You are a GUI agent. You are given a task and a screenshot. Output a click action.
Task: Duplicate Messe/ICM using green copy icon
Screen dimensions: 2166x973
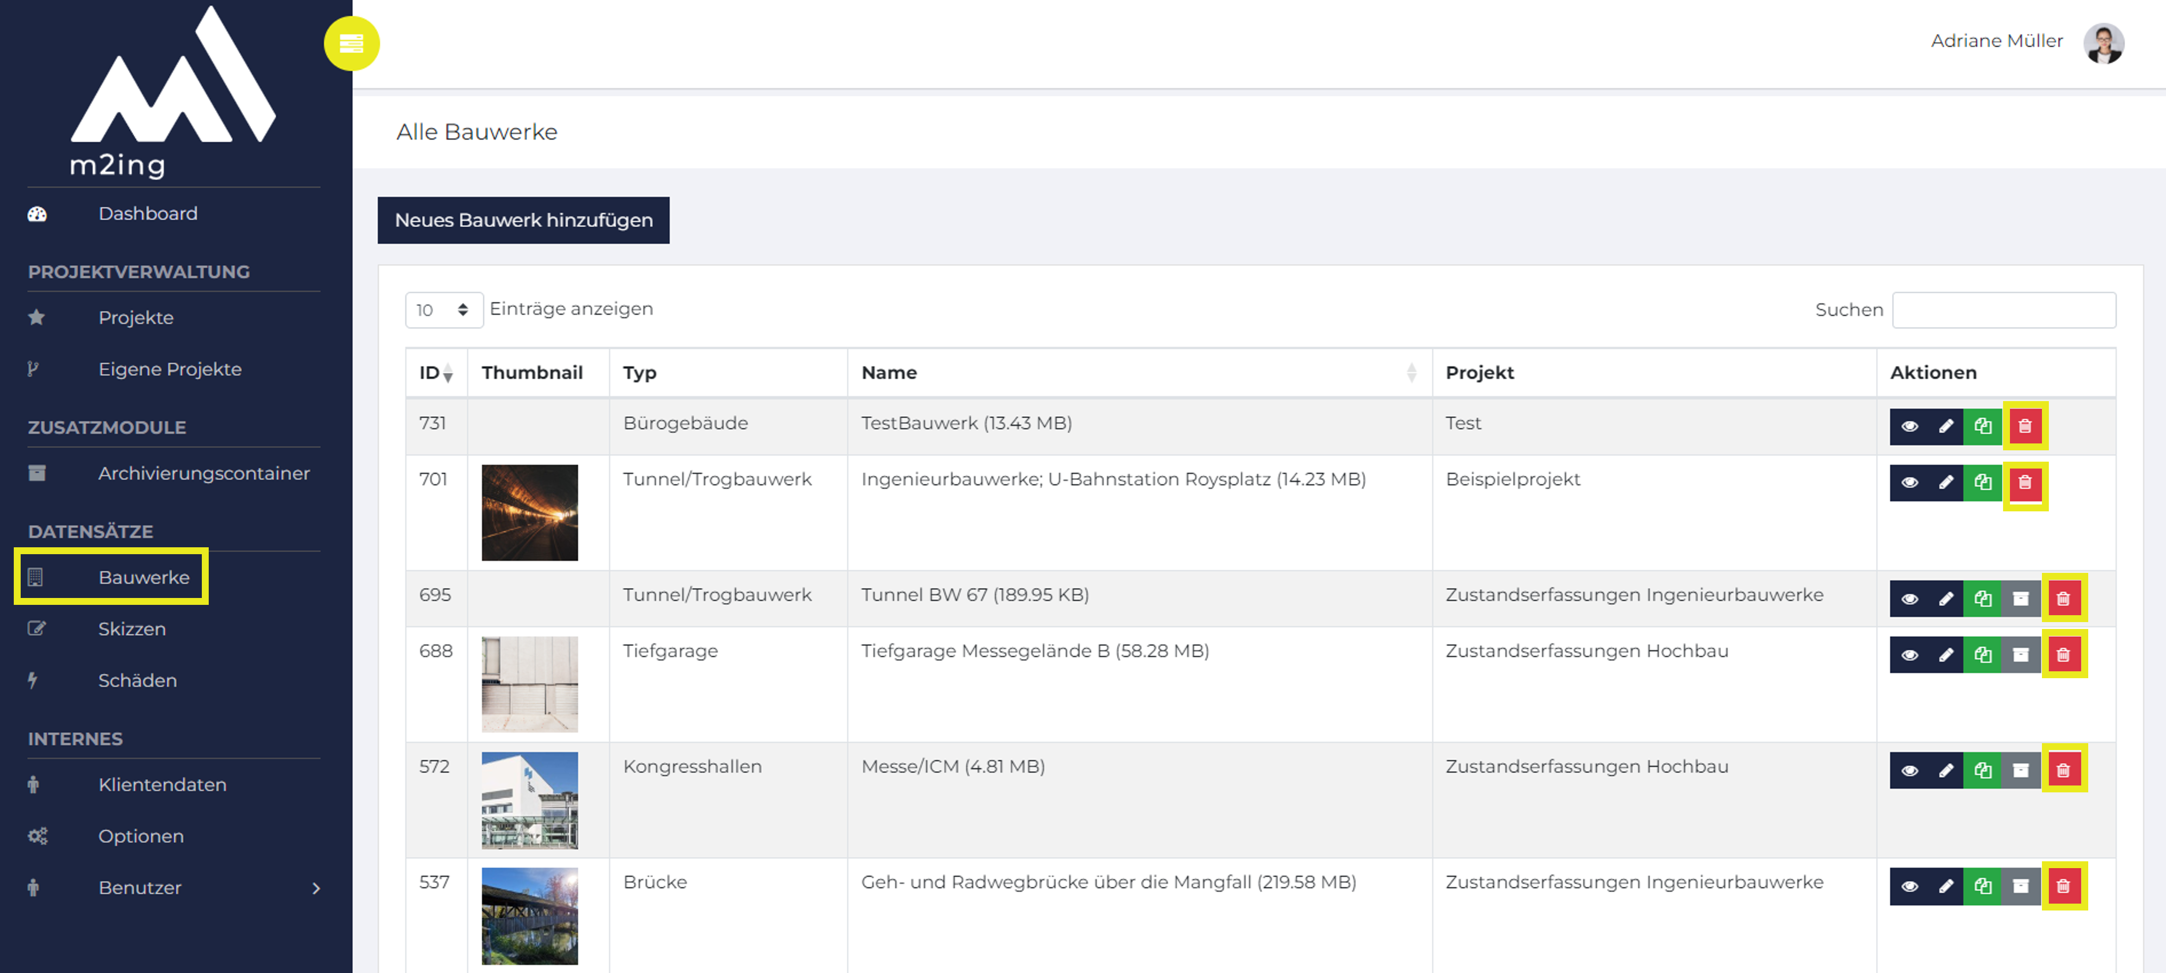pyautogui.click(x=1983, y=770)
